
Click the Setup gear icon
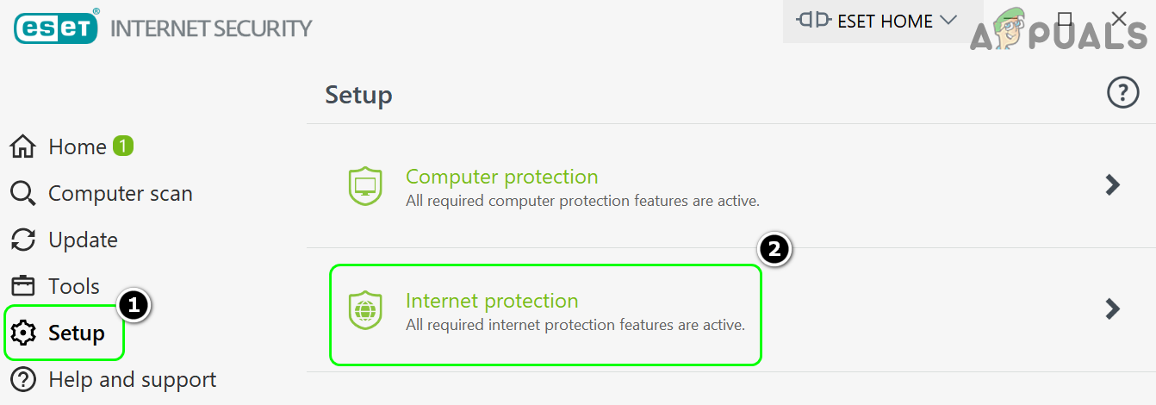23,333
